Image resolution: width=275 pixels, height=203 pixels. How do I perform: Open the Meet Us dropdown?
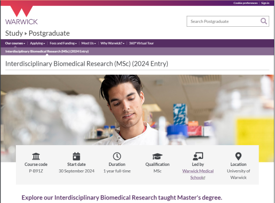pos(88,43)
